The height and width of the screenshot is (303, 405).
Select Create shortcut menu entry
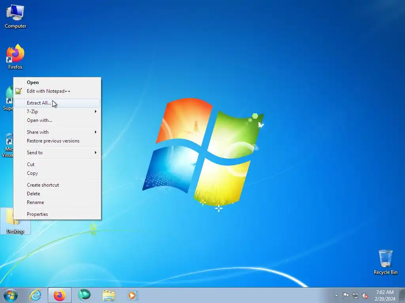(x=57, y=185)
